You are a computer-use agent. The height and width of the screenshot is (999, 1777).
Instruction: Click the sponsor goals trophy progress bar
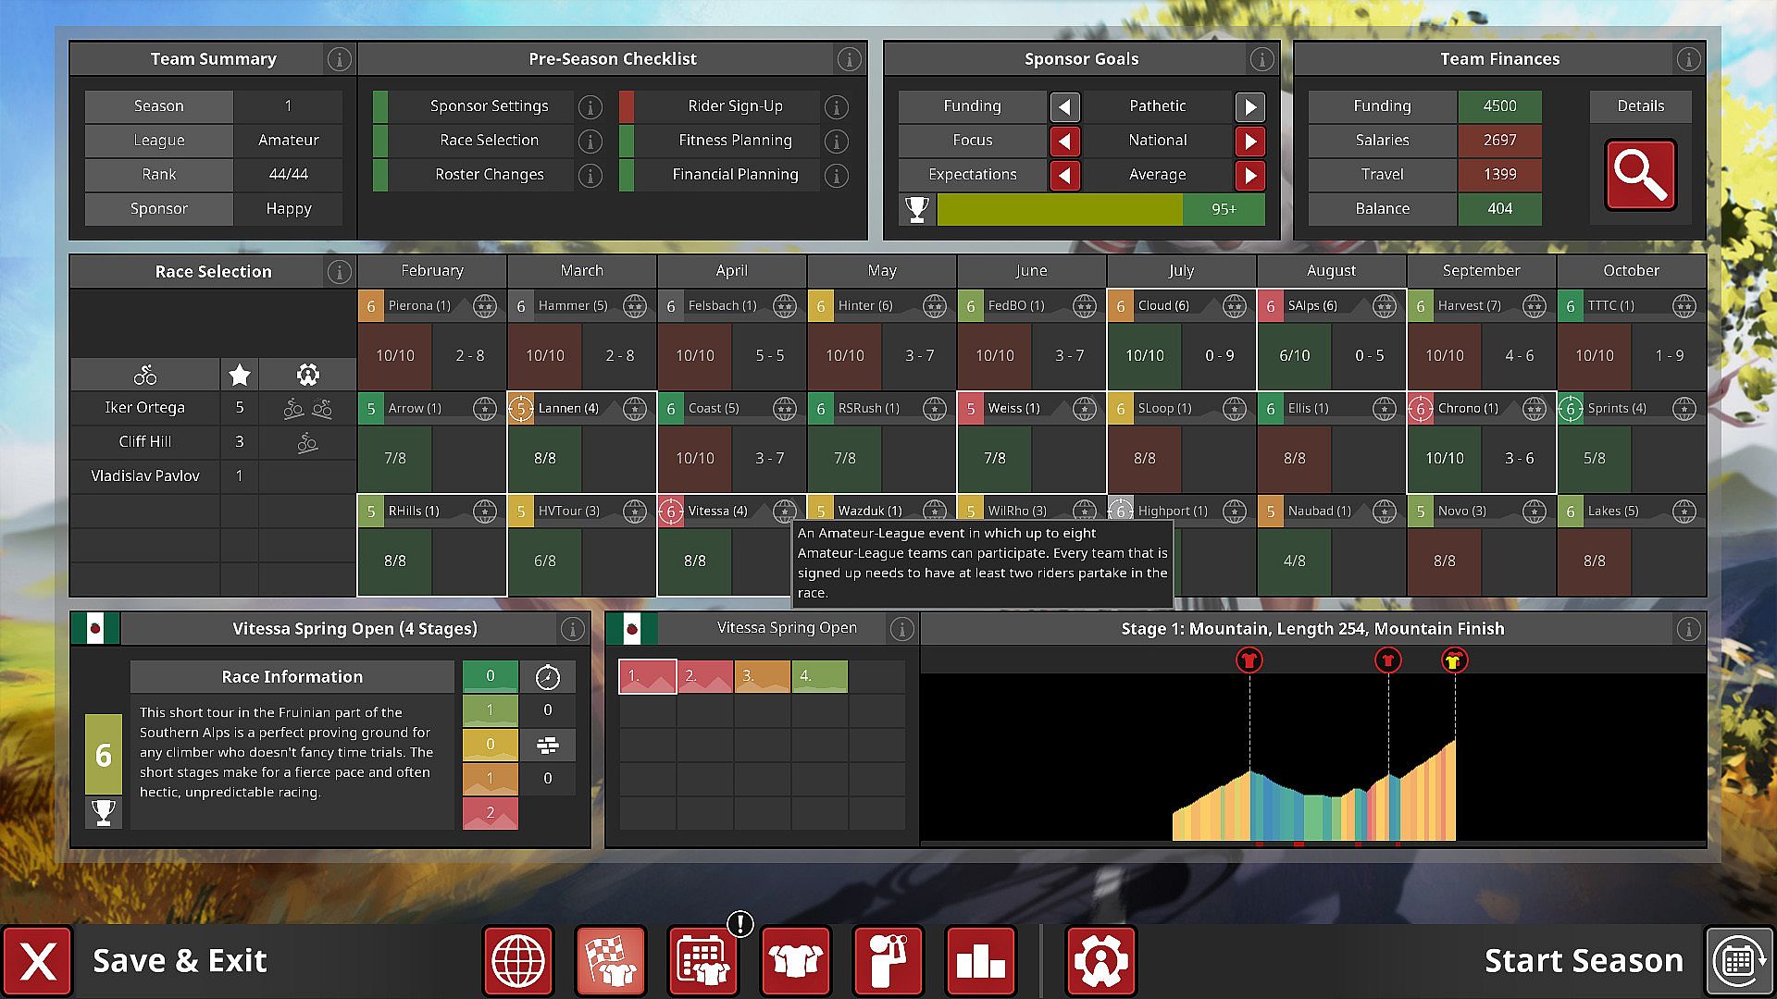(x=1100, y=209)
